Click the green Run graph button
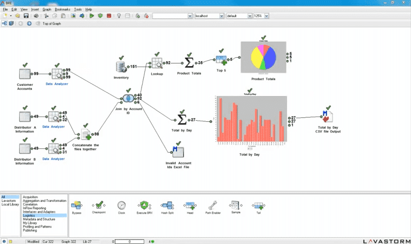 pos(92,16)
